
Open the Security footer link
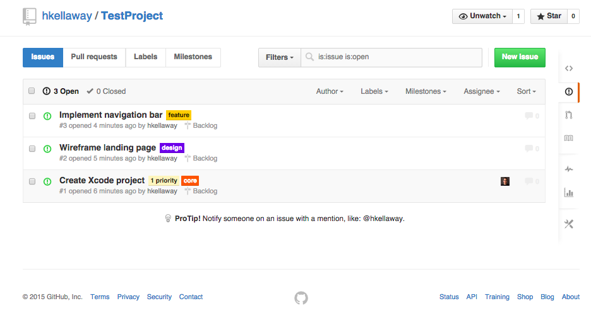click(159, 297)
